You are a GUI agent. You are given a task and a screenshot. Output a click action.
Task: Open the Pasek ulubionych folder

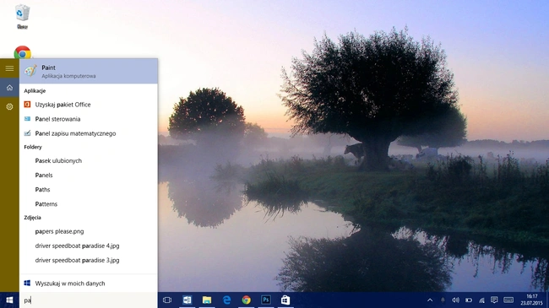coord(89,160)
